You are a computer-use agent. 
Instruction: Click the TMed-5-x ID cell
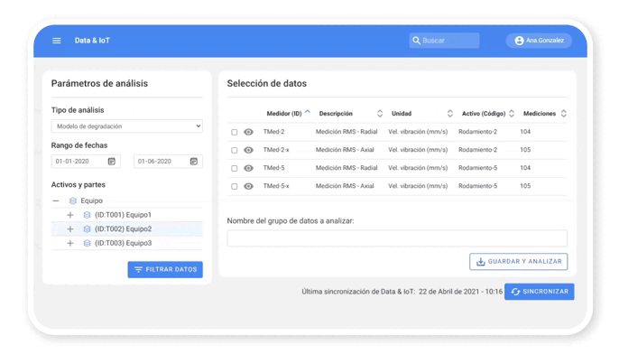(x=276, y=186)
